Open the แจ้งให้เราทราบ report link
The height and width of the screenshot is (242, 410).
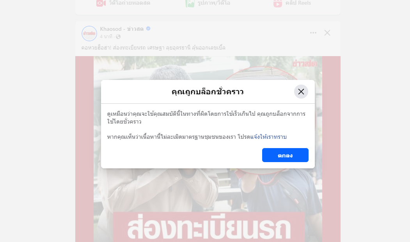[x=268, y=137]
